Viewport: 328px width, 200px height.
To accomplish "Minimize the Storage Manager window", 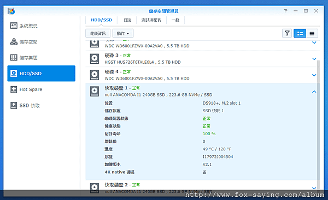I will click(296, 11).
